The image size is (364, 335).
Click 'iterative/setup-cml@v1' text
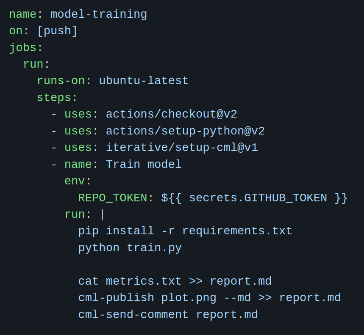pos(182,148)
